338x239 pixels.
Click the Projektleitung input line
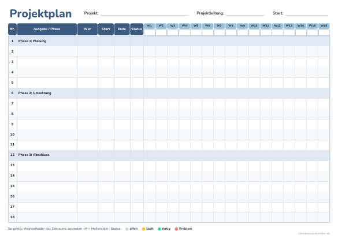(x=245, y=13)
